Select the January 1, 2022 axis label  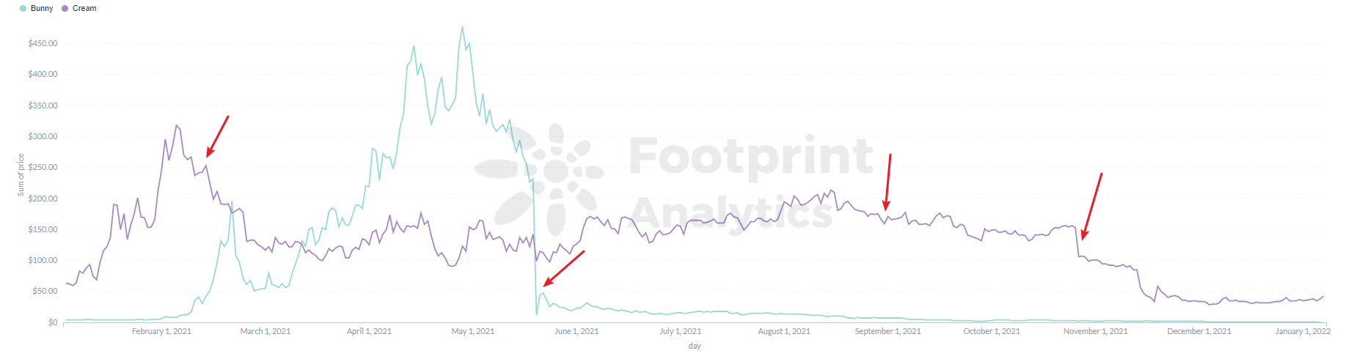[1303, 332]
